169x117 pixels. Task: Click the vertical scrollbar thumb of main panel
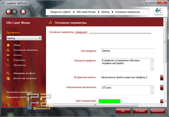tap(165, 42)
